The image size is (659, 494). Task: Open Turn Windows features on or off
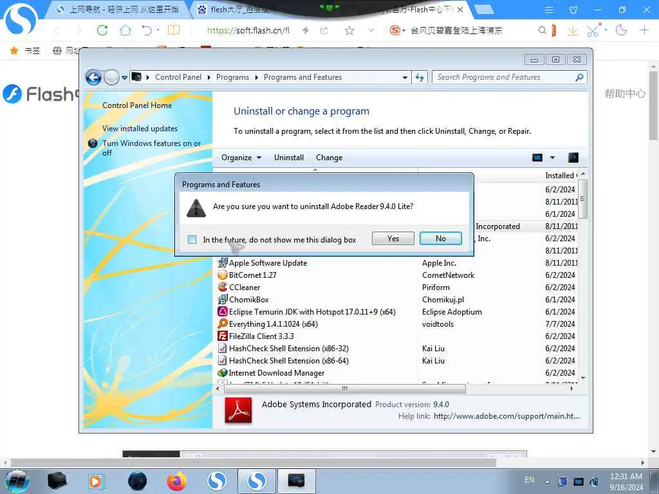(152, 148)
